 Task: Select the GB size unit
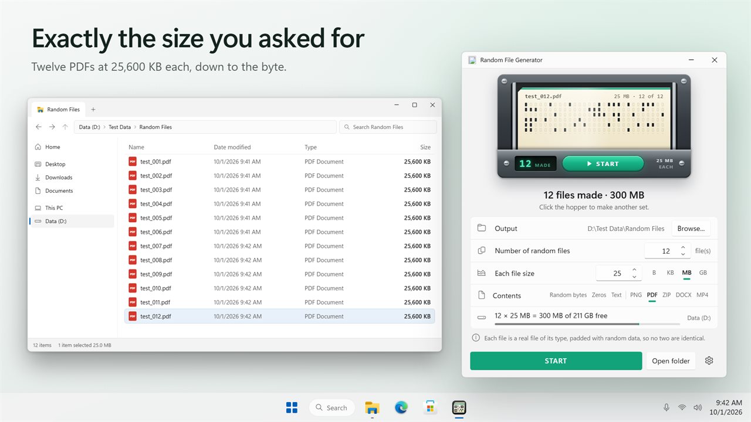click(703, 273)
